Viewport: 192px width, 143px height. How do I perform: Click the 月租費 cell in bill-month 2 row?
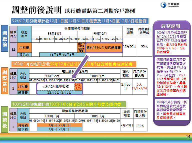pos(23,125)
